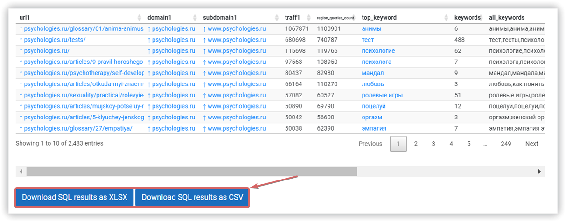Click the horizontal scrollbar left arrow

click(x=21, y=172)
